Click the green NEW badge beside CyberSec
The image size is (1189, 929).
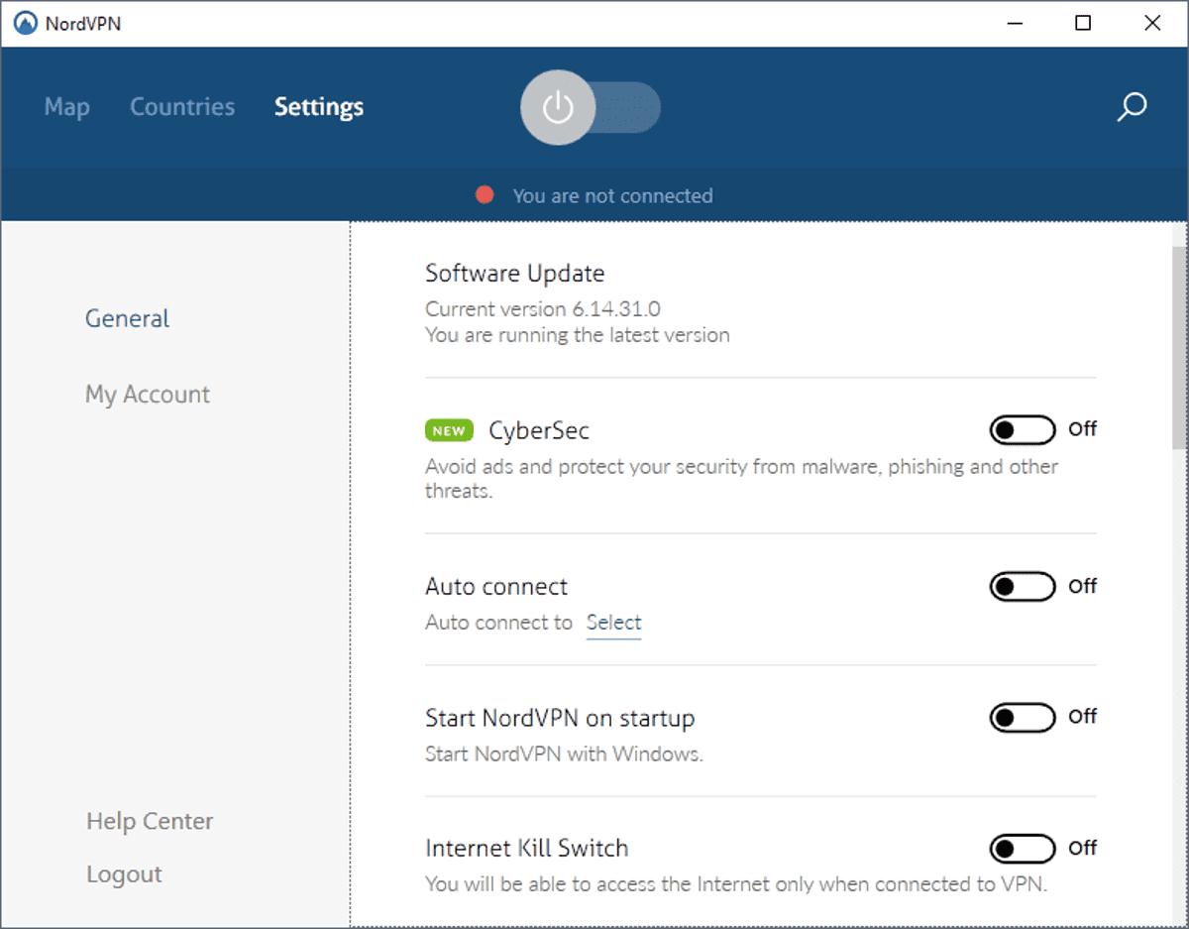pos(449,430)
